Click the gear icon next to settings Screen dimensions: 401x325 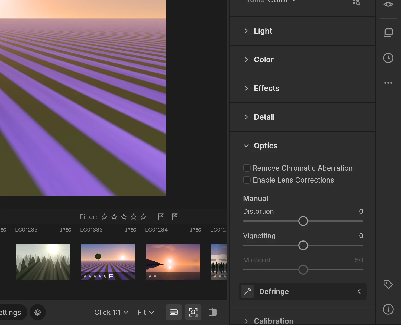38,312
